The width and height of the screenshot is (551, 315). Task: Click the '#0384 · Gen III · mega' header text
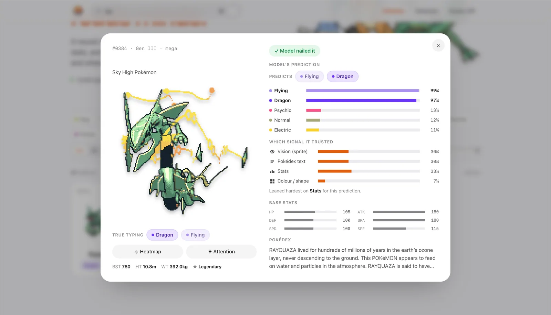[145, 49]
